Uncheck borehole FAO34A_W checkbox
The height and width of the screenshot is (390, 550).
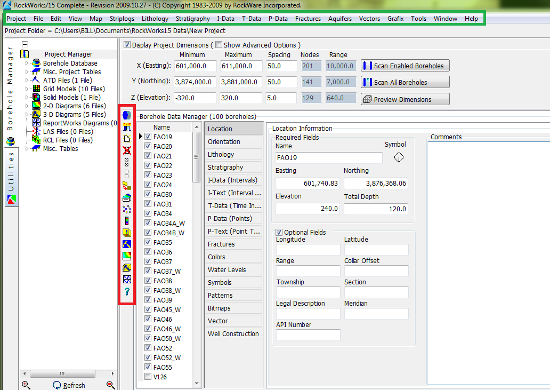click(148, 223)
